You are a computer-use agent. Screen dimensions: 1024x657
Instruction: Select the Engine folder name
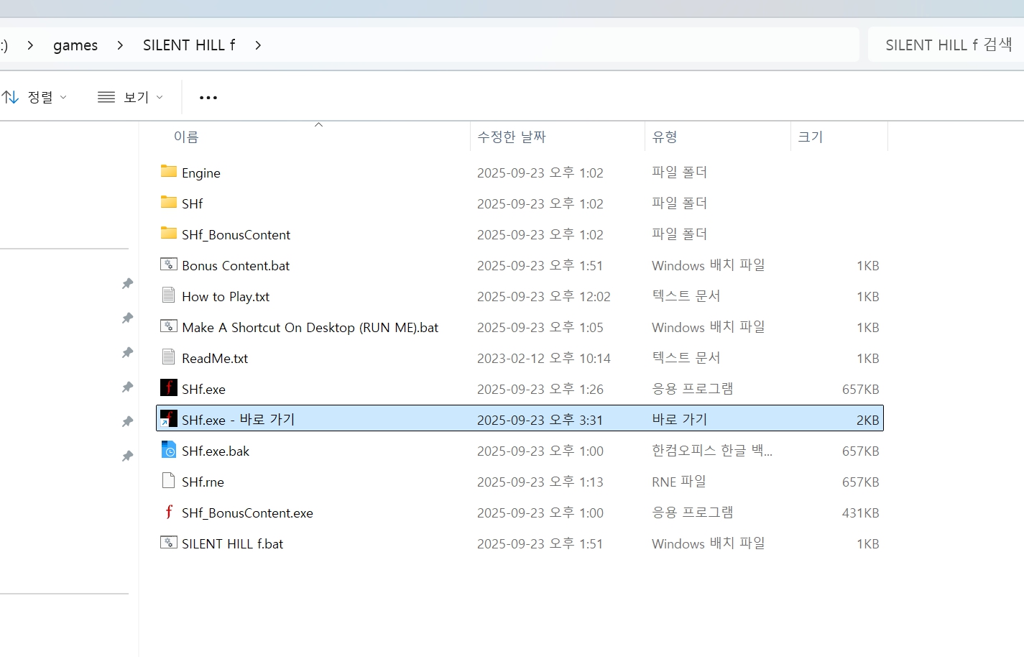(x=201, y=173)
